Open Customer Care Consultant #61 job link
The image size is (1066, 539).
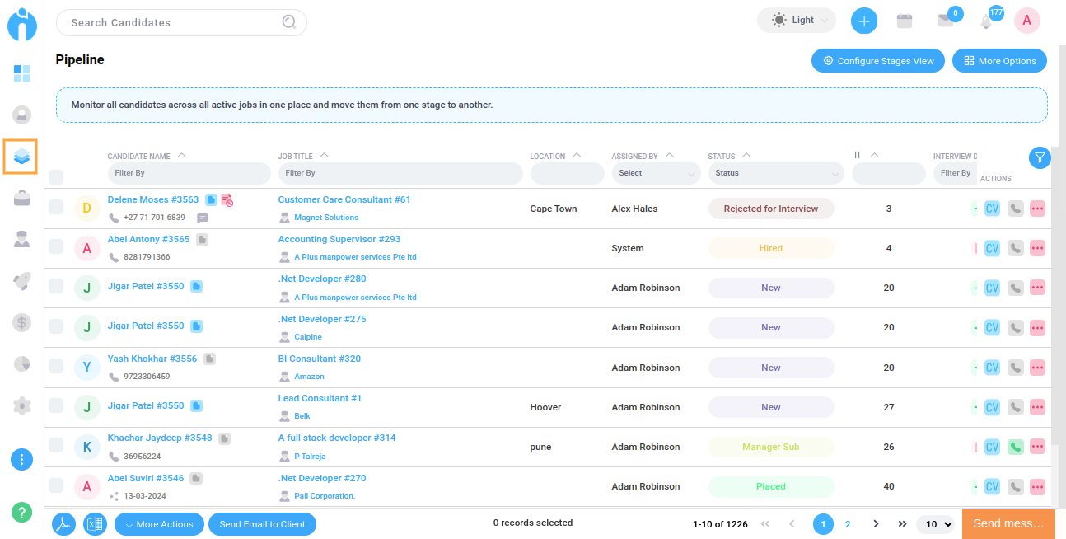[344, 199]
